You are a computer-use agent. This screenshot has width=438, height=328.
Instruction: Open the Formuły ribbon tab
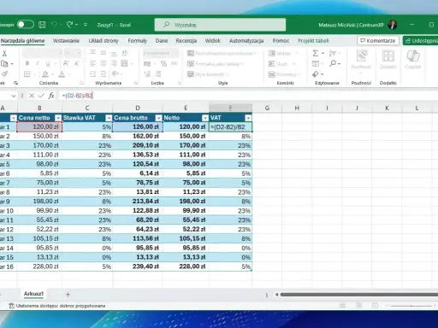click(x=137, y=41)
